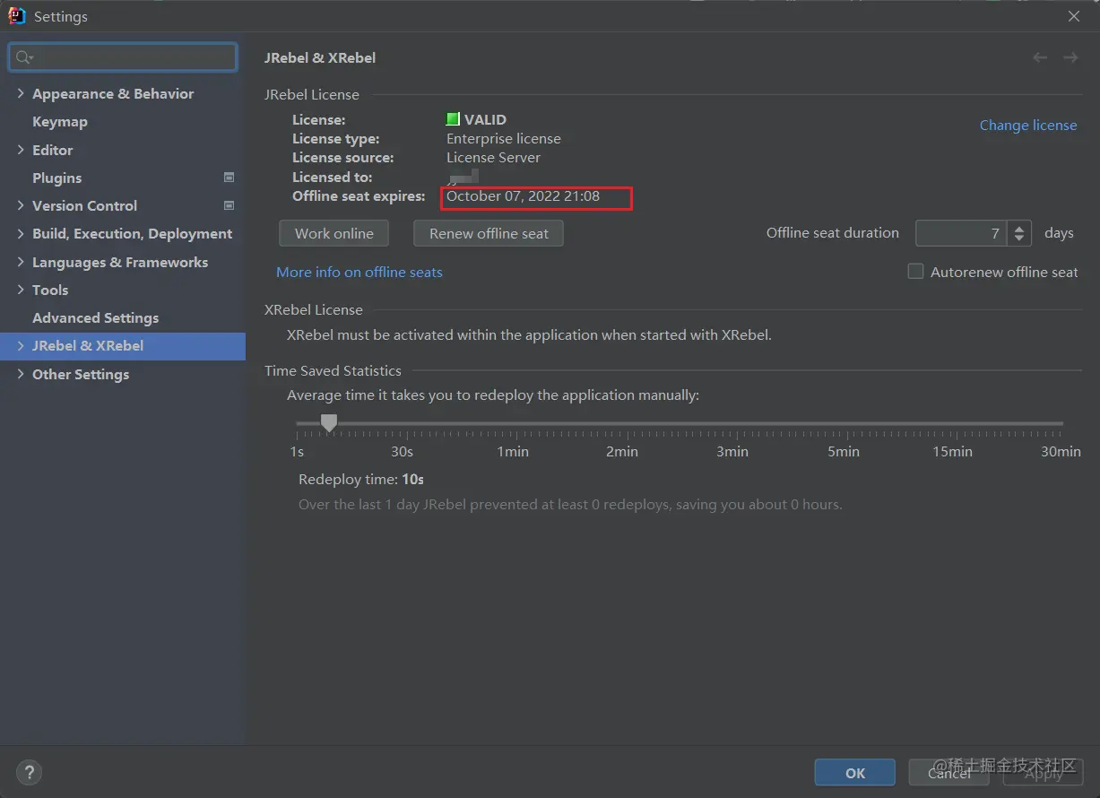This screenshot has height=798, width=1100.
Task: Confirm settings with OK button
Action: (x=855, y=772)
